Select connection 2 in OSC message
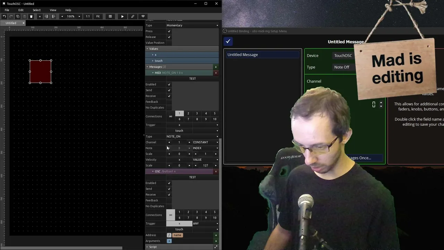Viewport: 444px width, 250px height. tap(188, 212)
